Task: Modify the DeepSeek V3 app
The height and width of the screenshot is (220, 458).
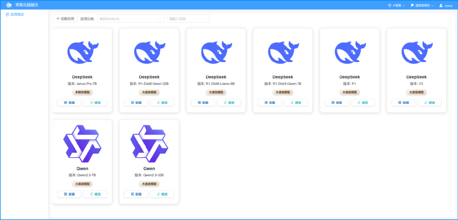Action: coord(429,103)
